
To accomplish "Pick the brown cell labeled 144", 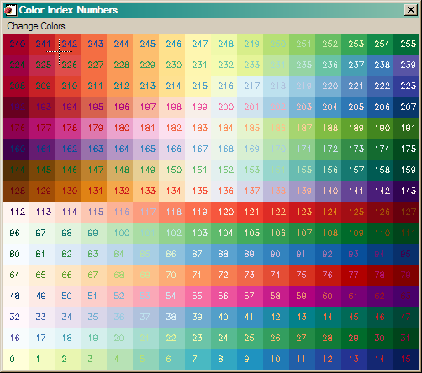I will [16, 171].
